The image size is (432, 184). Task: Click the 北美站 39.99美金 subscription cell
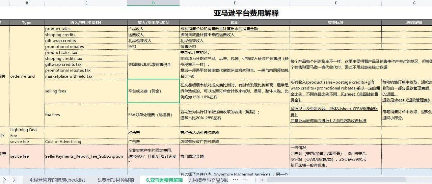click(x=335, y=156)
